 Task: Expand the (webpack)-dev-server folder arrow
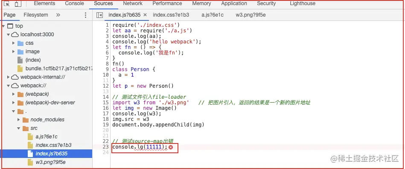13,103
